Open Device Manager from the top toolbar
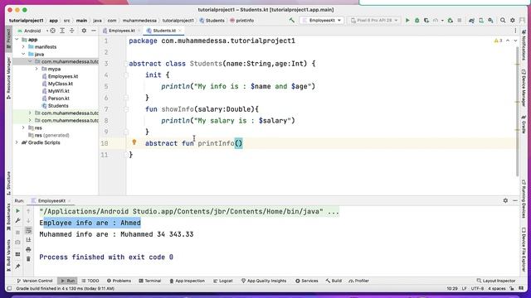The height and width of the screenshot is (298, 531). click(x=481, y=20)
